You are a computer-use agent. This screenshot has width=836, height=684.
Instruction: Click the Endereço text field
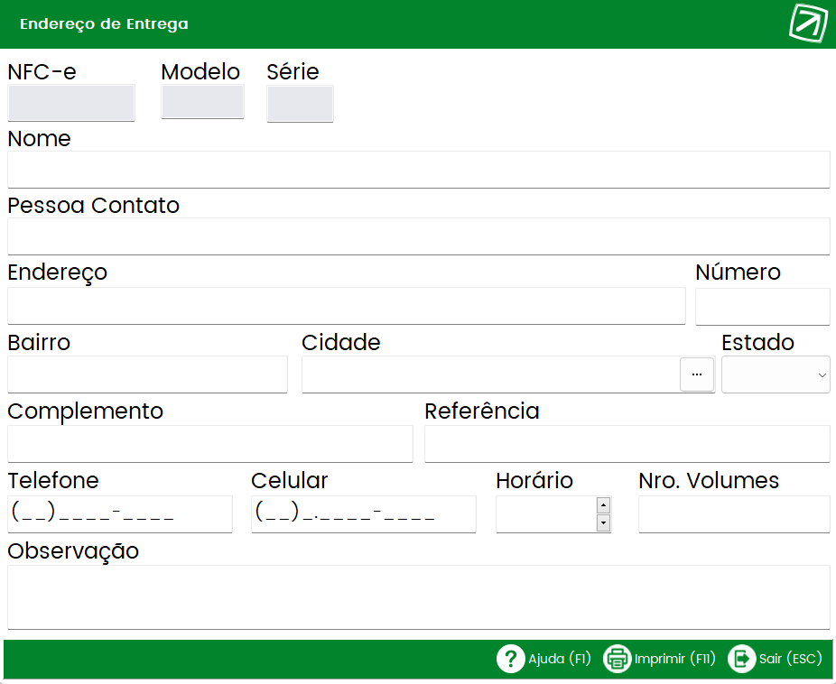tap(347, 306)
